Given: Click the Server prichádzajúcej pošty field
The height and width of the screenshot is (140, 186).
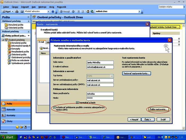Looking at the screenshot, I should tap(100, 80).
